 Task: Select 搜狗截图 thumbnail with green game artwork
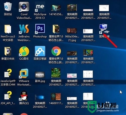(56, 73)
